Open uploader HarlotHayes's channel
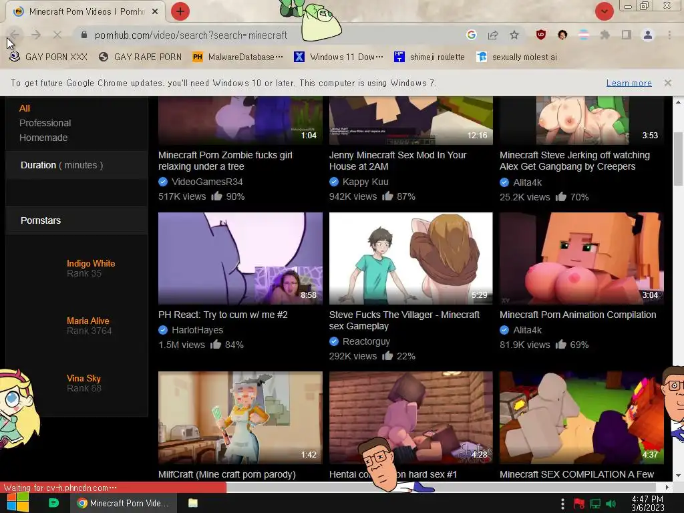This screenshot has height=513, width=684. pyautogui.click(x=197, y=330)
